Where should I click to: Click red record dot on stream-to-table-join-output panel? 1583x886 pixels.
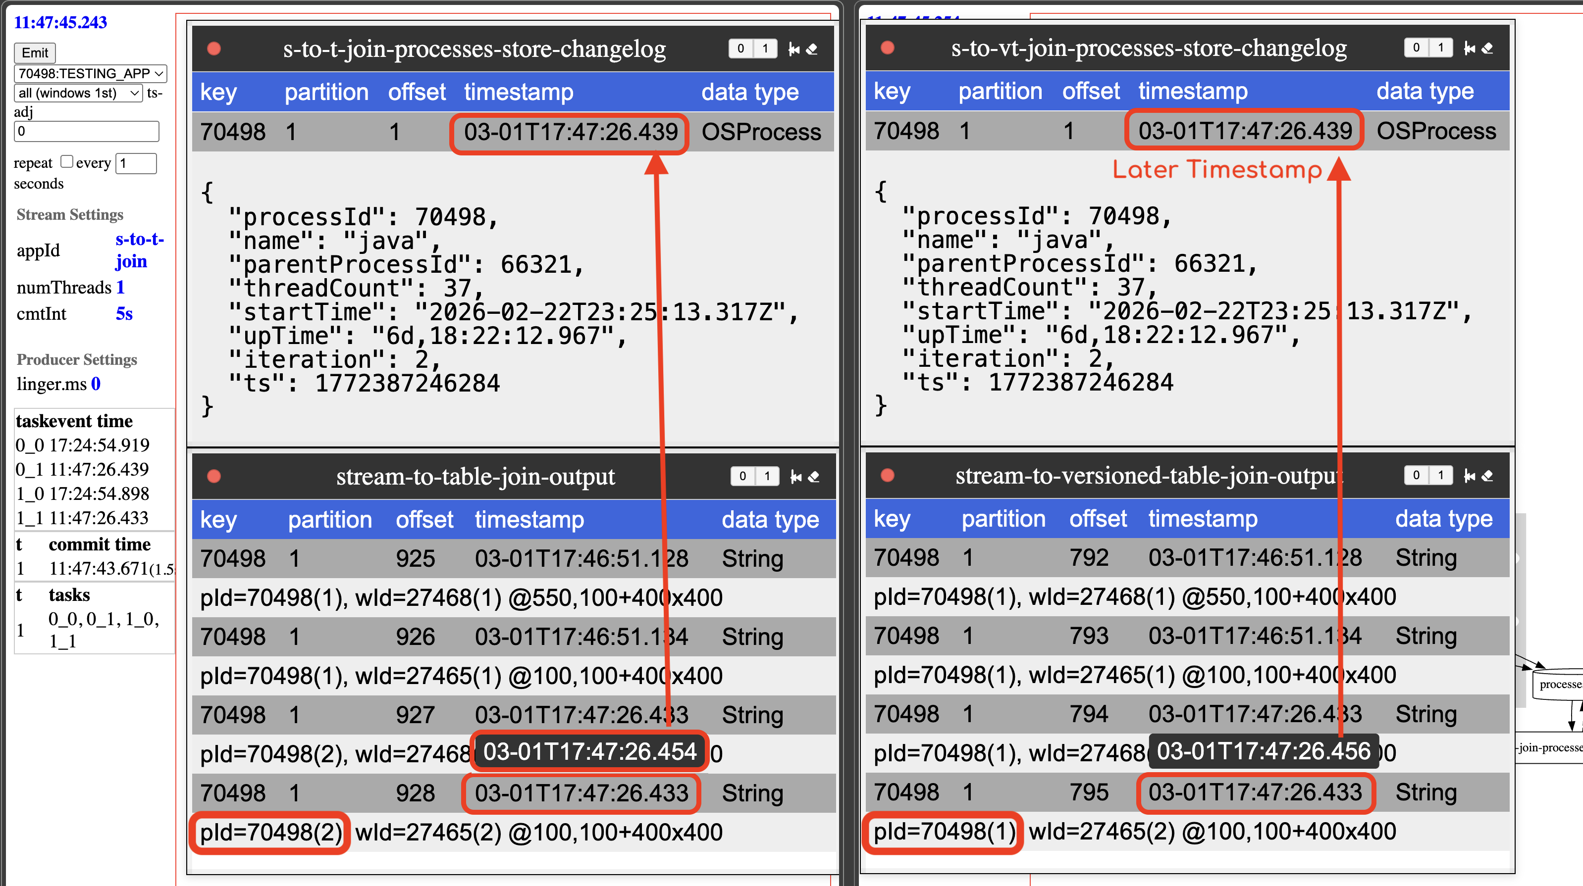[x=214, y=477]
